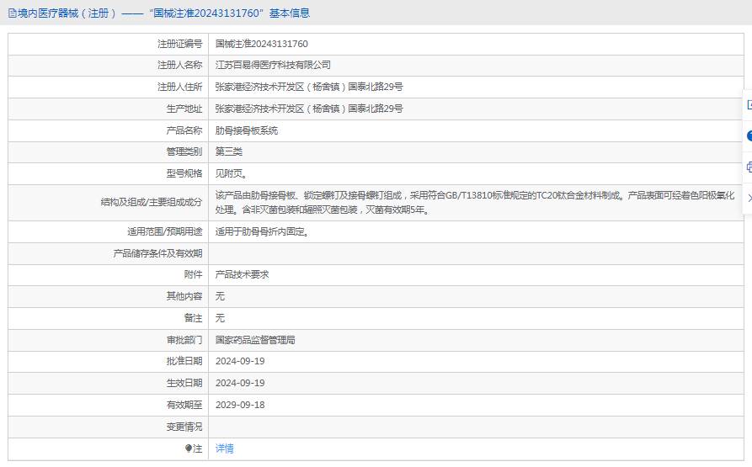Select the 产品名称 label cell

point(109,130)
